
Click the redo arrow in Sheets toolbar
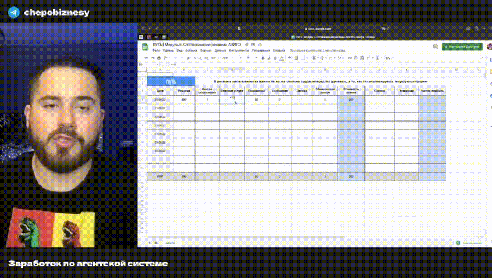(153, 58)
